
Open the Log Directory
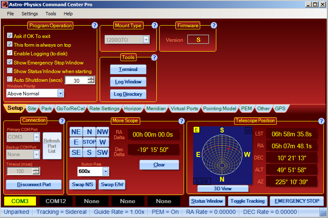[128, 94]
